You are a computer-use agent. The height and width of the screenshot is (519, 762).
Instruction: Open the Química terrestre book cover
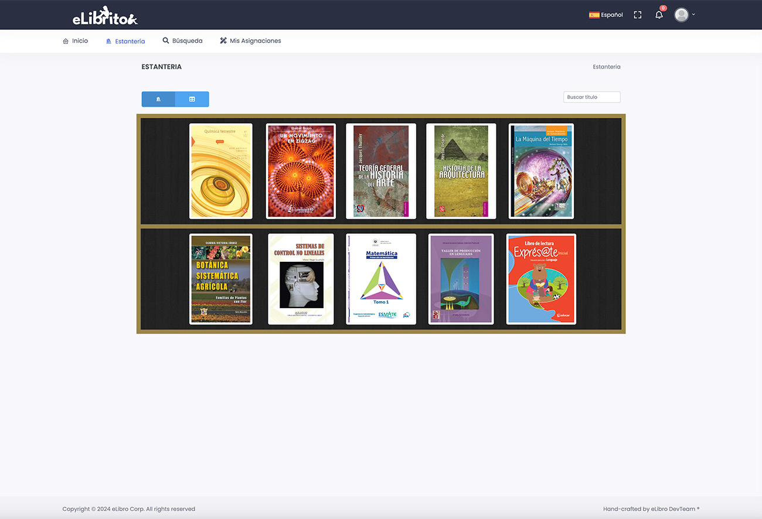pos(221,171)
